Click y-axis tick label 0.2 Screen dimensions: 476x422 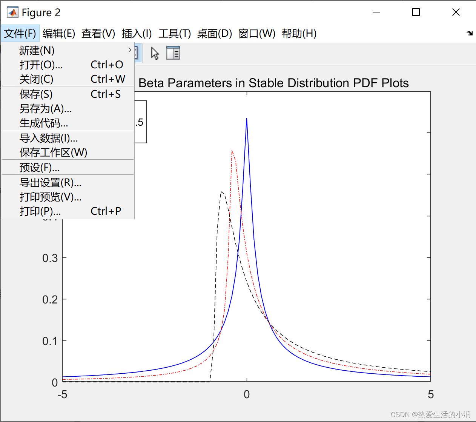50,300
